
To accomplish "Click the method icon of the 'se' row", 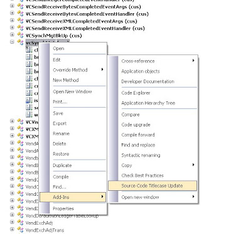I will 29,108.
